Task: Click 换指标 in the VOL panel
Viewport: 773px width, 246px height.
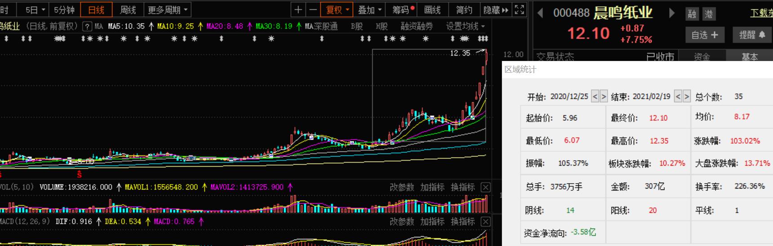Action: click(x=462, y=187)
